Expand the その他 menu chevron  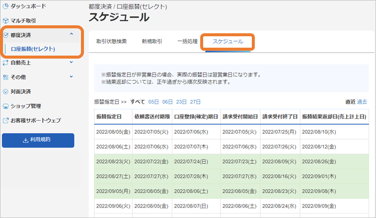coord(71,77)
